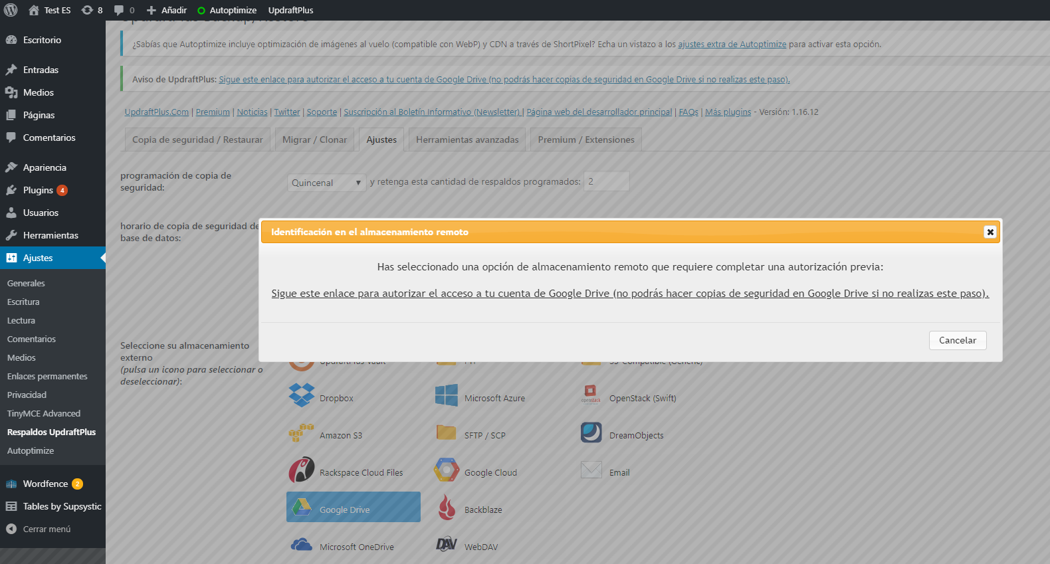Image resolution: width=1050 pixels, height=564 pixels.
Task: Toggle the Microsoft OneDrive storage option
Action: (x=342, y=546)
